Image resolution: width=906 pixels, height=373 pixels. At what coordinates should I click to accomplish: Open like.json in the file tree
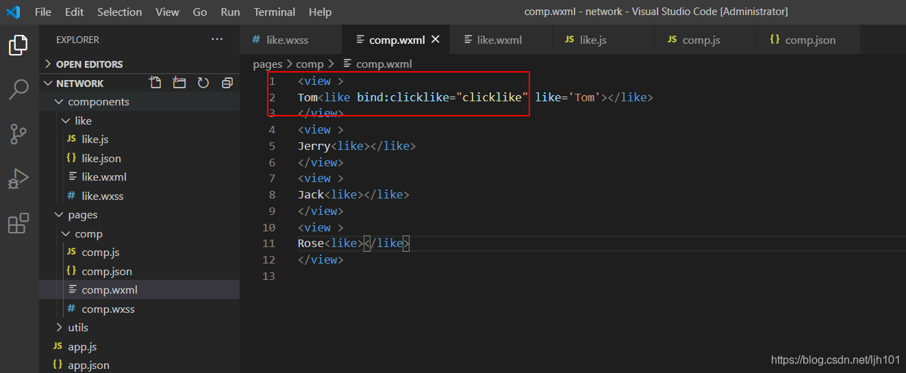coord(139,158)
